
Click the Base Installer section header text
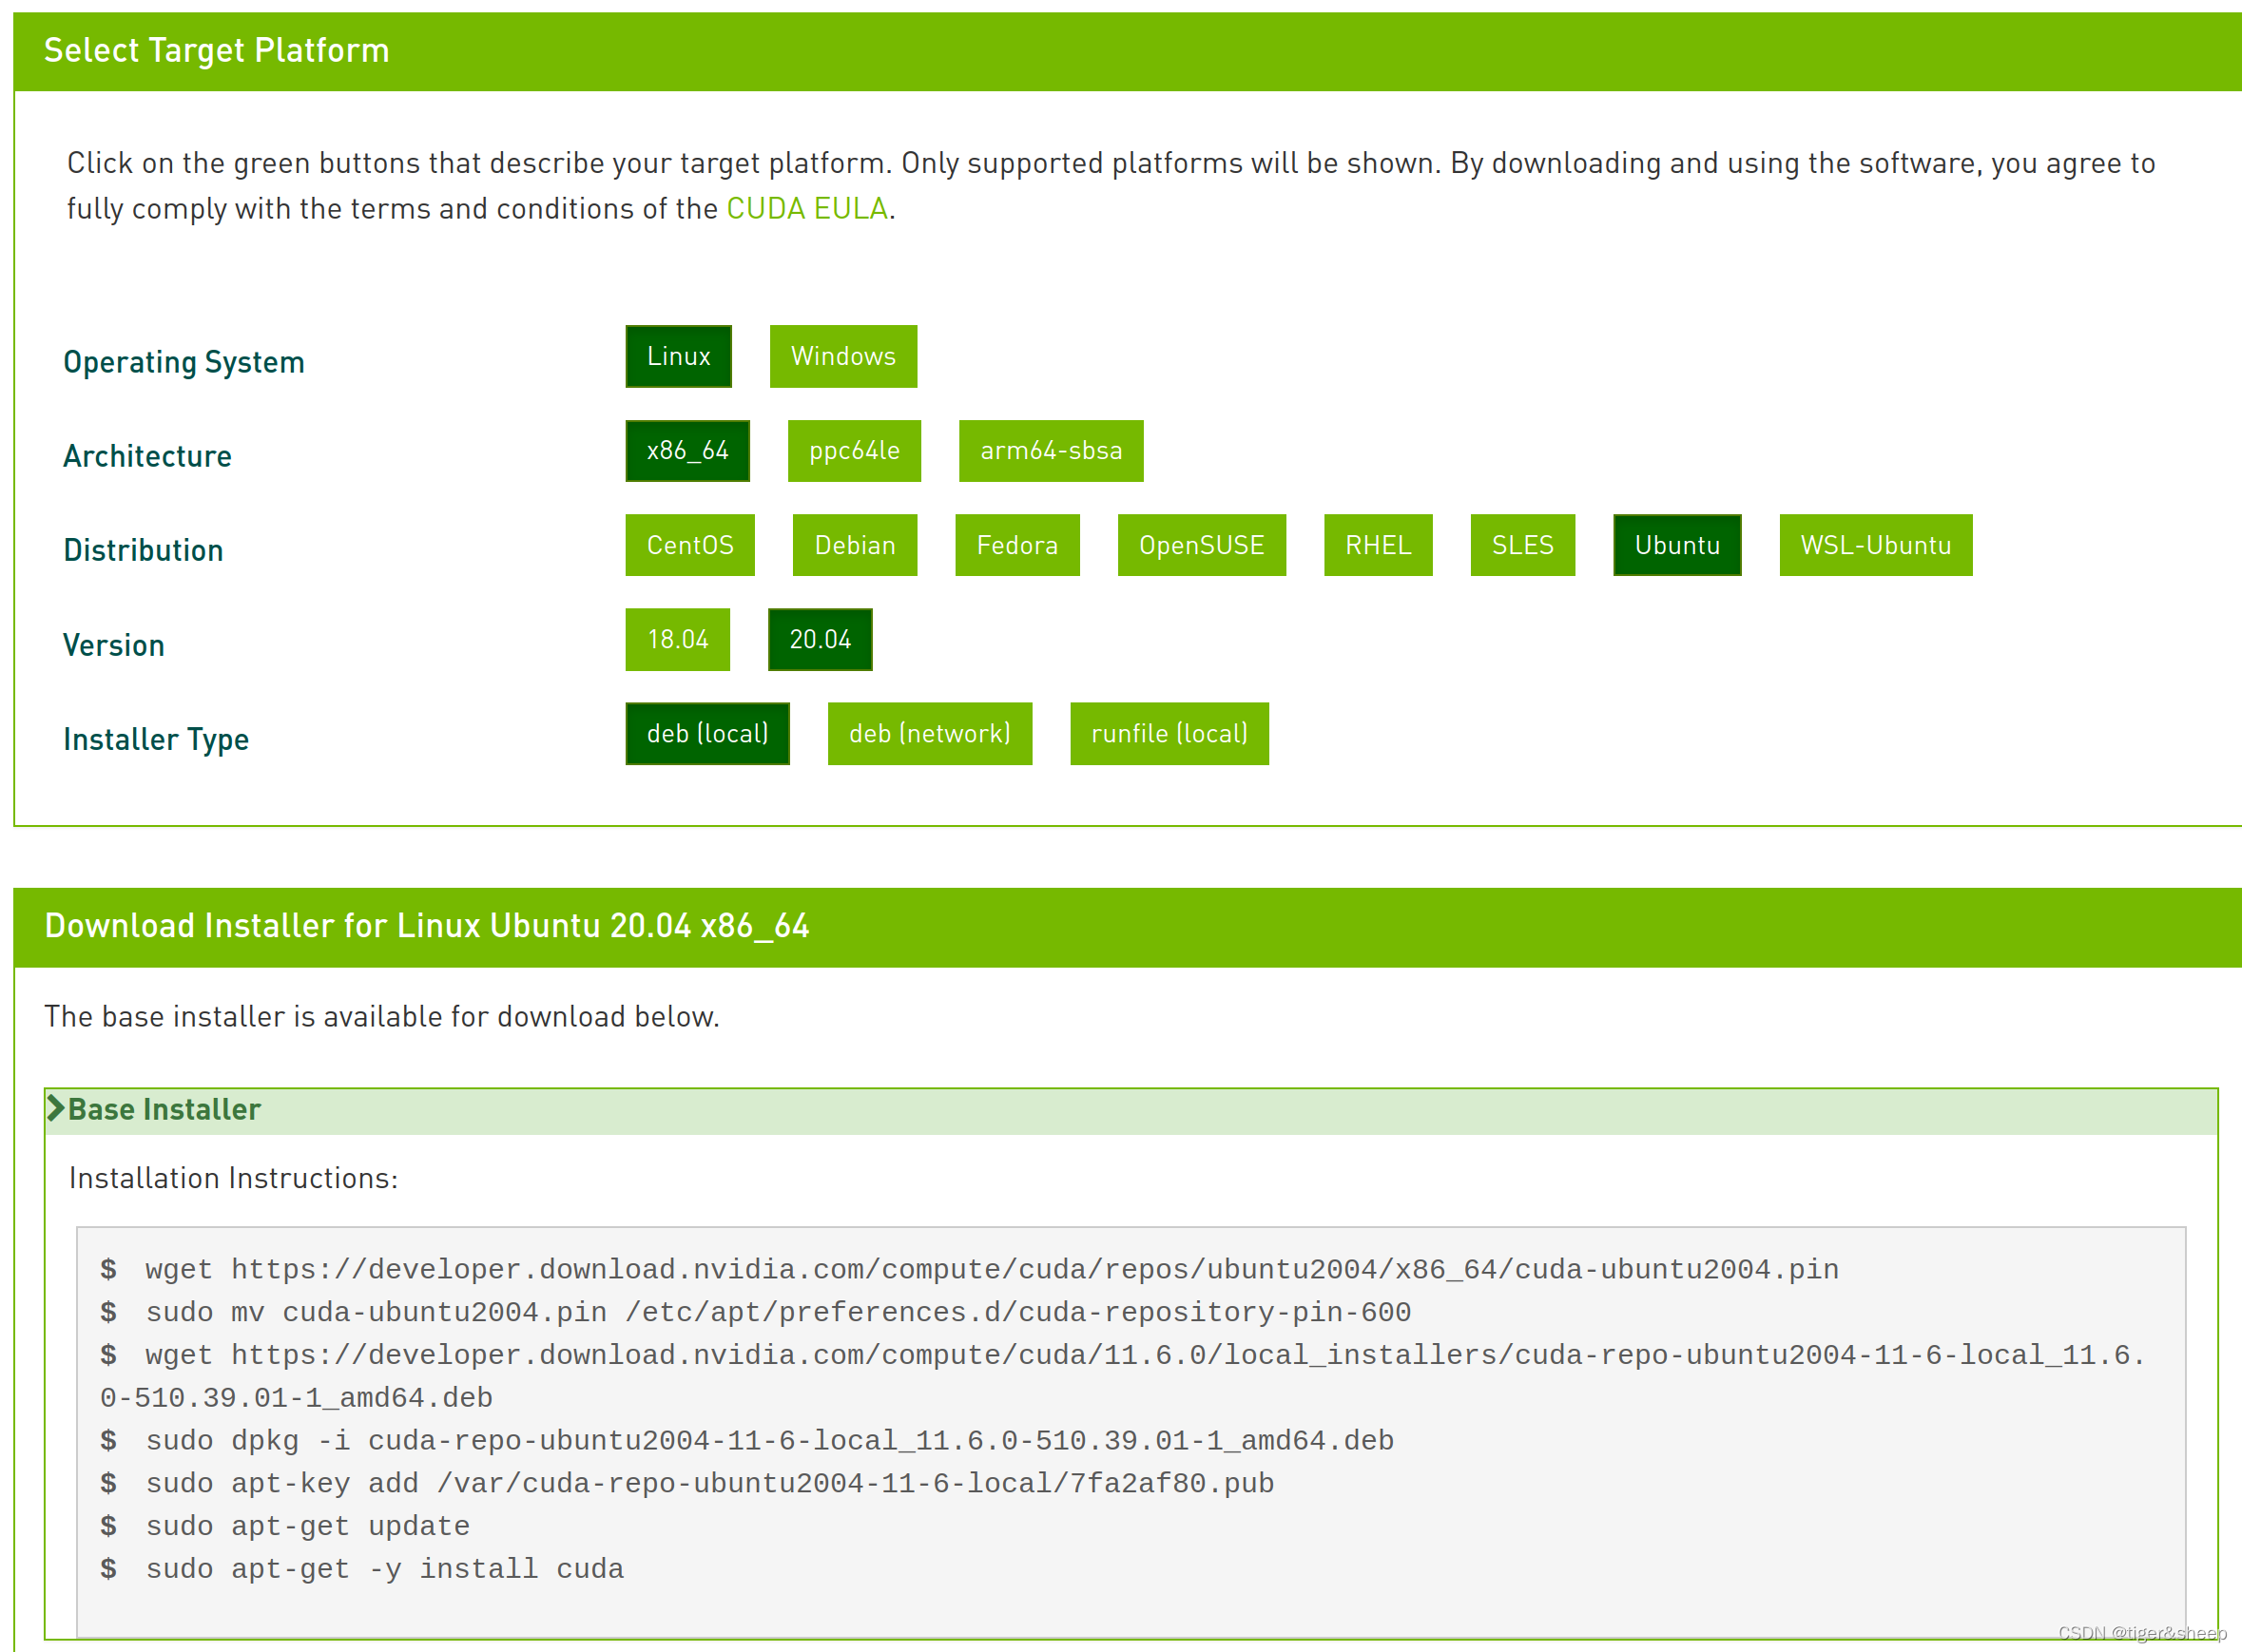pos(164,1109)
